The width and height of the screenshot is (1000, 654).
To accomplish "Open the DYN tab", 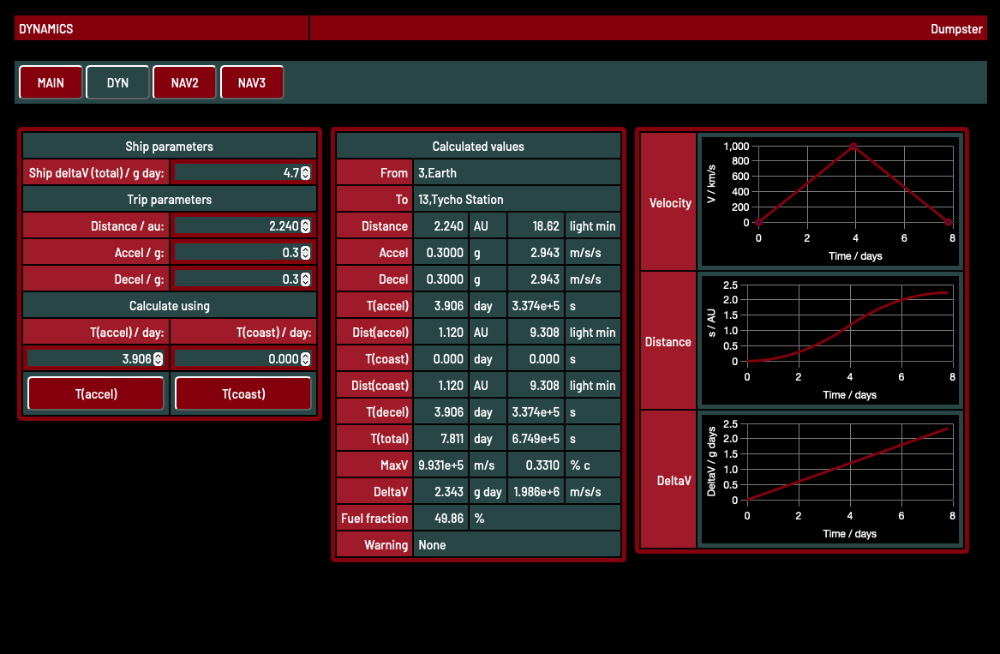I will pos(117,83).
